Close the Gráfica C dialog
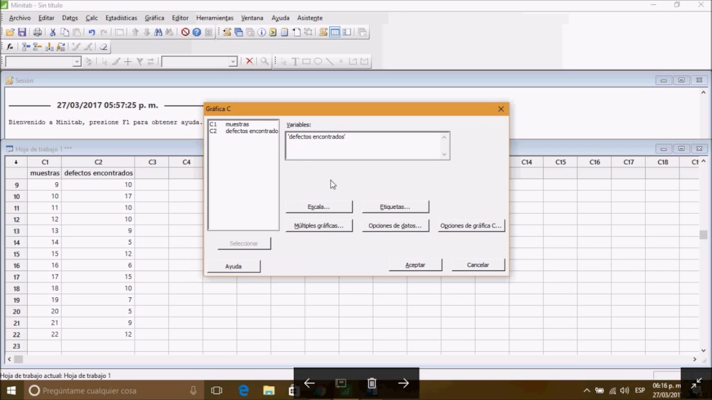This screenshot has height=400, width=712. click(501, 109)
